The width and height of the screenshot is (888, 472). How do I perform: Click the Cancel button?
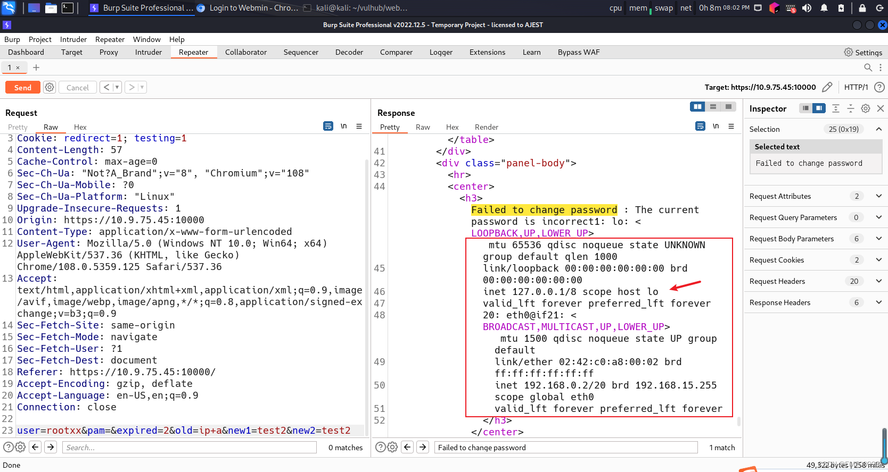(78, 87)
